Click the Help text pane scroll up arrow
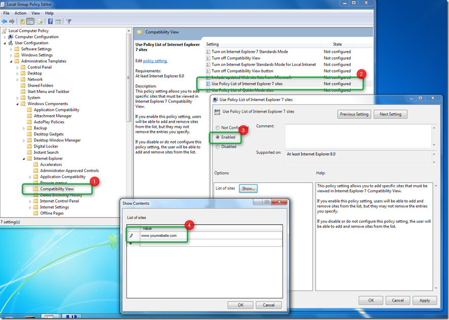The image size is (449, 320). pyautogui.click(x=436, y=186)
